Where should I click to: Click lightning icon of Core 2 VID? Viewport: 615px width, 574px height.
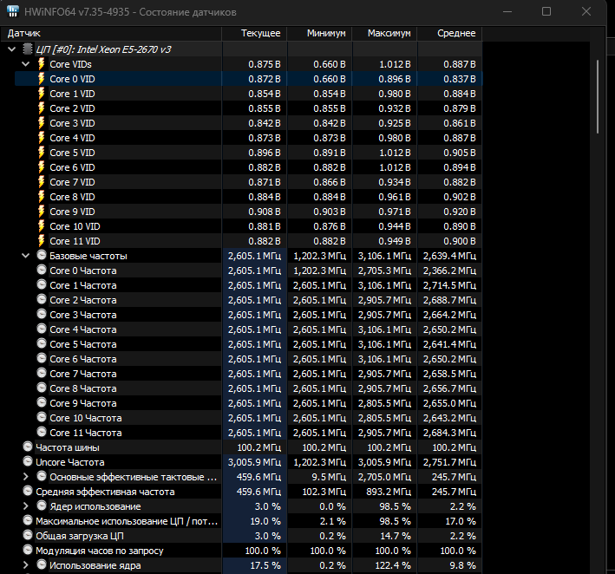[41, 108]
